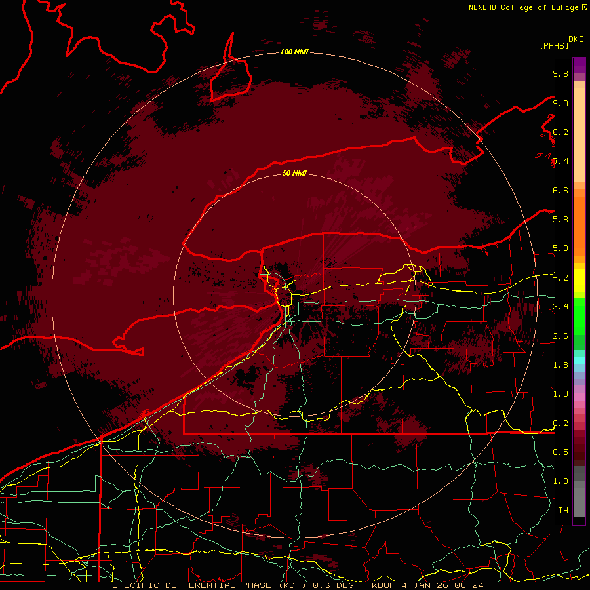Click the 0.2 legend value
The height and width of the screenshot is (590, 590).
pos(560,423)
